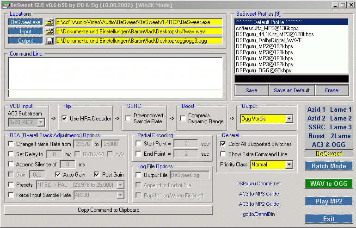Screen dimensions: 356x228
Task: Click the Input file path field
Action: coord(139,32)
